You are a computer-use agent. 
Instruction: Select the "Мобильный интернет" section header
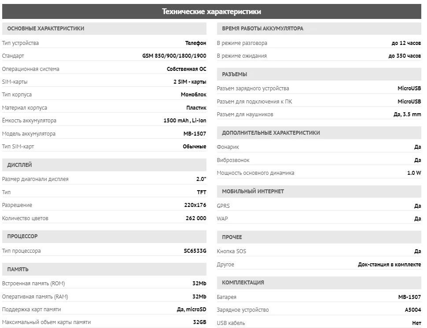click(253, 192)
